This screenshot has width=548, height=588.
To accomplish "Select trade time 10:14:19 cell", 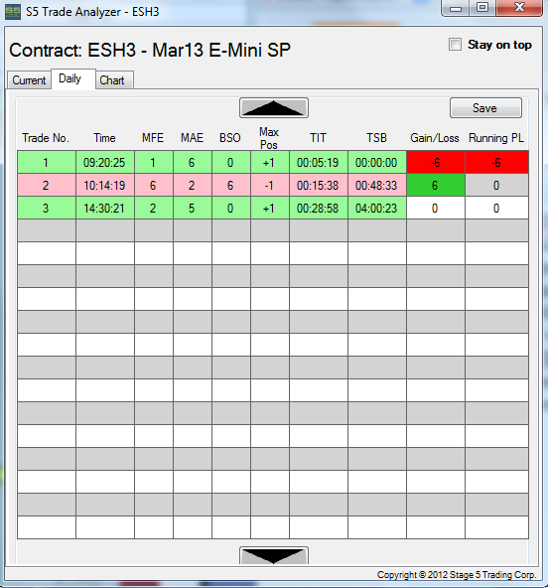I will click(x=105, y=186).
